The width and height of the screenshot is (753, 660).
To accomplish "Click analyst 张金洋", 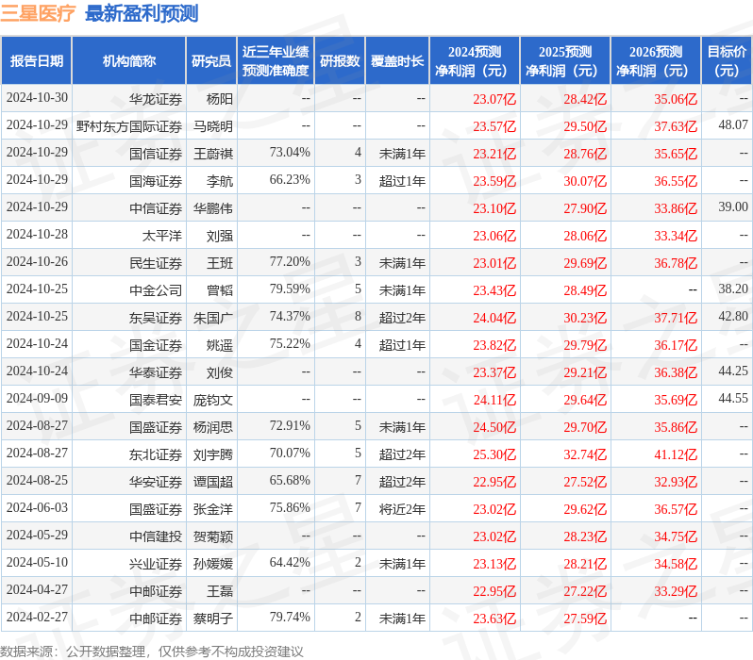I will (x=212, y=509).
